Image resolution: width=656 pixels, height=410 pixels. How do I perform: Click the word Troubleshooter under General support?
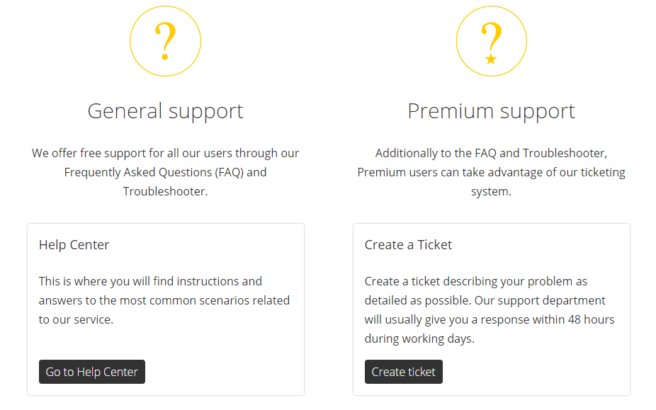tap(165, 191)
